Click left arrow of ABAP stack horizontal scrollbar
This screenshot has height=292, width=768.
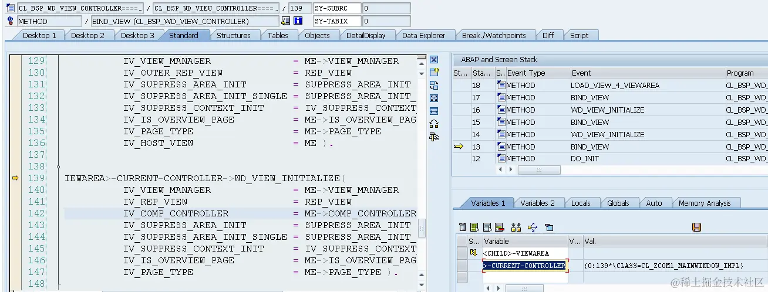pos(500,169)
